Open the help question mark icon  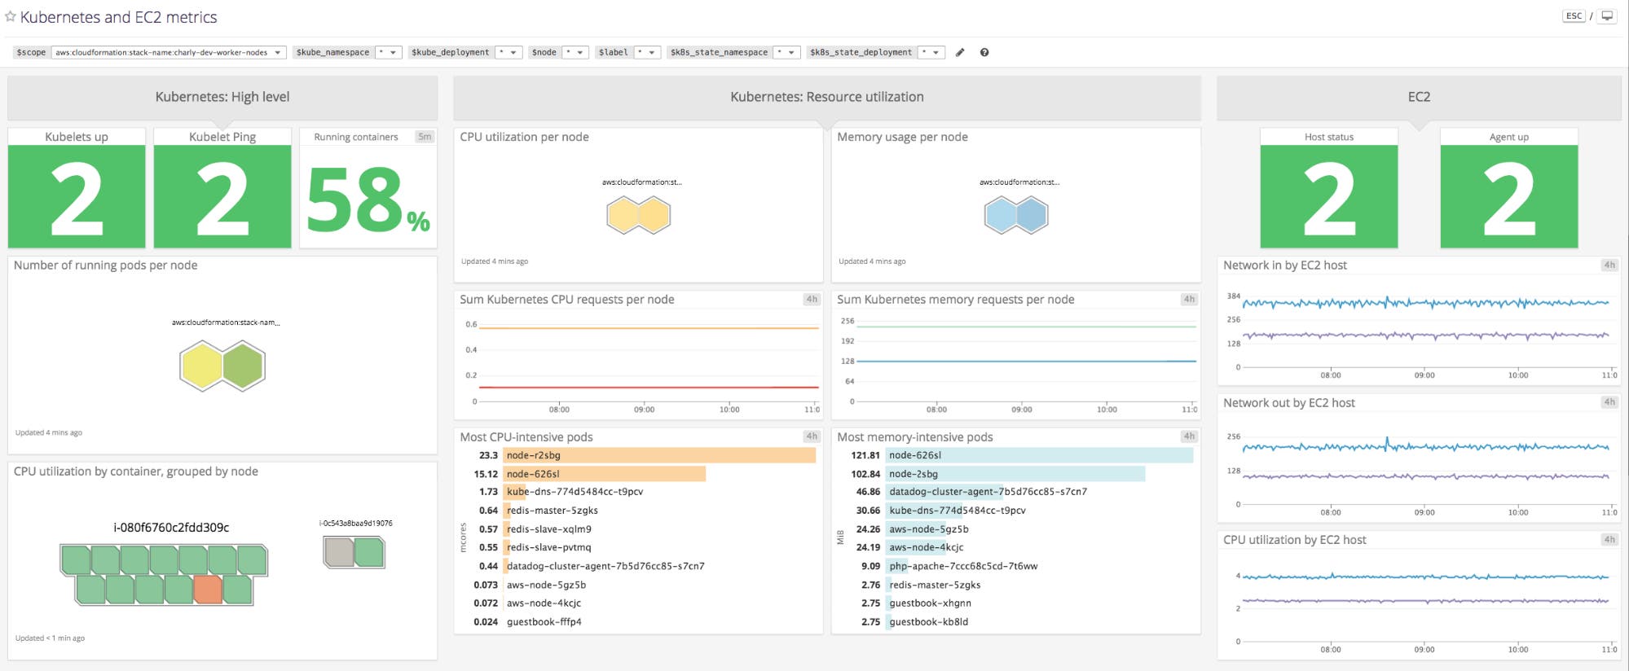[x=984, y=52]
